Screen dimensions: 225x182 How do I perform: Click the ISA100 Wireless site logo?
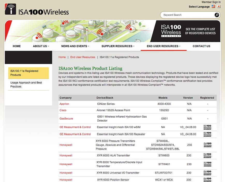pos(37,10)
